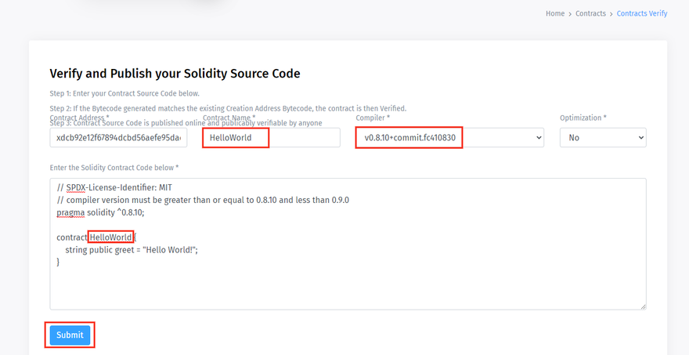Focus the Contract Address input field

pos(117,138)
